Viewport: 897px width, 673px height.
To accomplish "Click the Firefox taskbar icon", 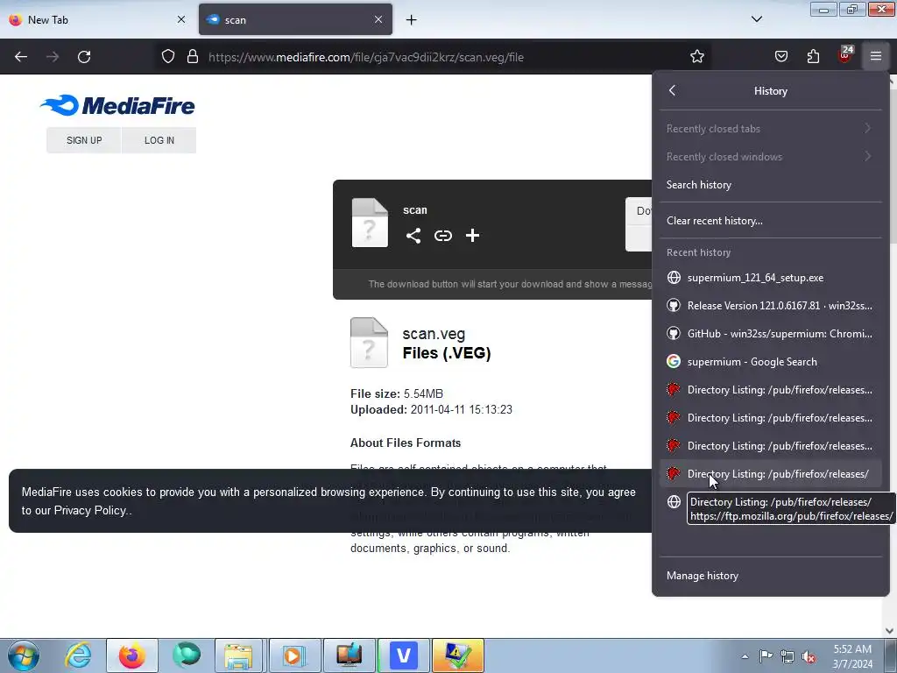I will click(131, 655).
